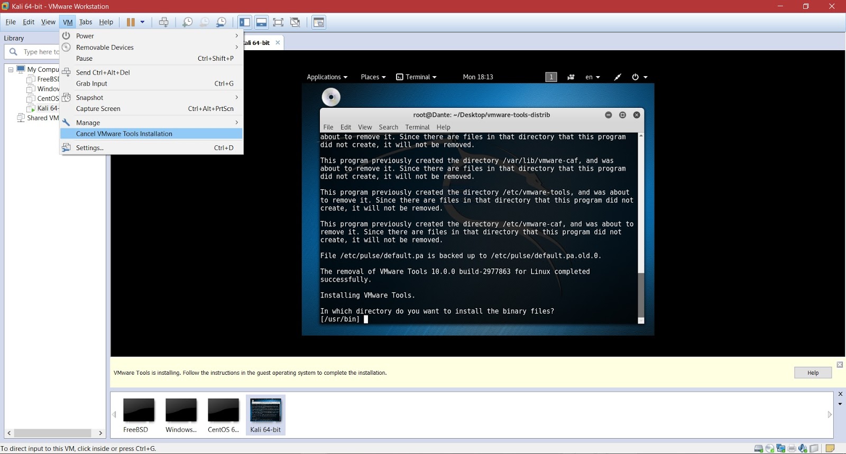This screenshot has height=454, width=846.
Task: Maximize the Kali terminal window
Action: click(622, 115)
